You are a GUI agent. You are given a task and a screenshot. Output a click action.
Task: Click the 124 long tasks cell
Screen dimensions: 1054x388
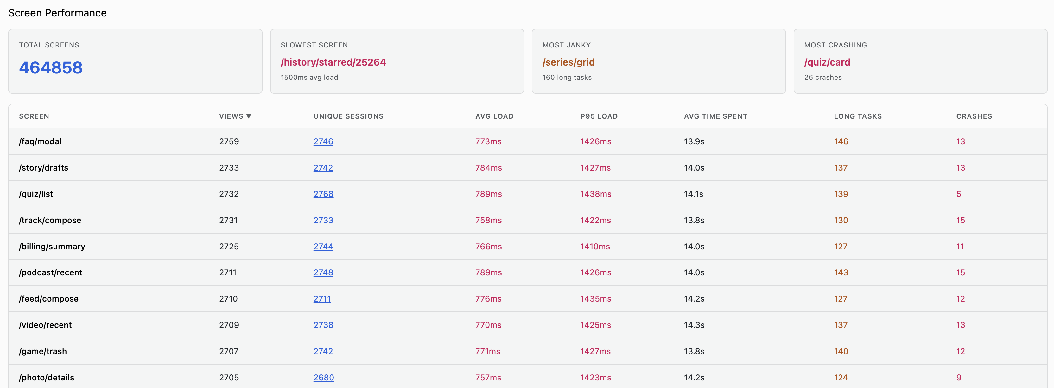click(841, 377)
